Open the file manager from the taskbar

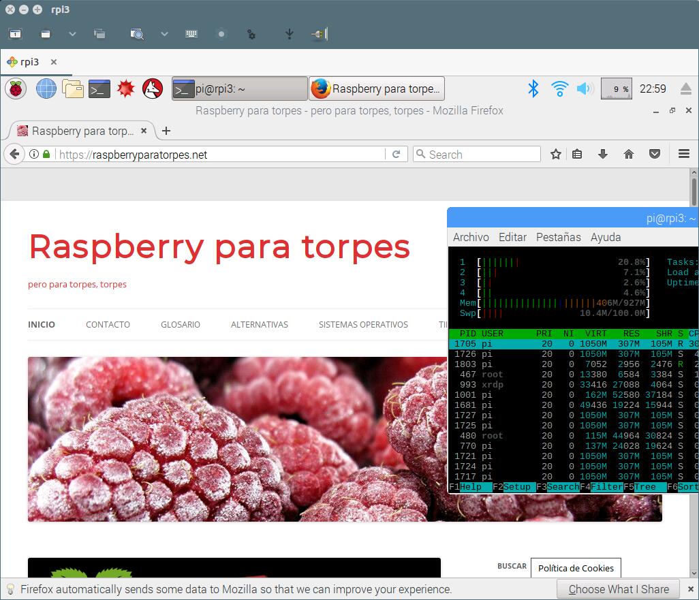pos(73,89)
